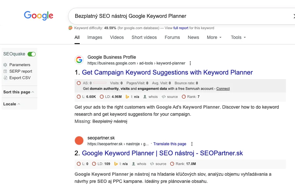The image size is (295, 190).
Task: Click whois icon in first result's metrics
Action: pyautogui.click(x=145, y=97)
